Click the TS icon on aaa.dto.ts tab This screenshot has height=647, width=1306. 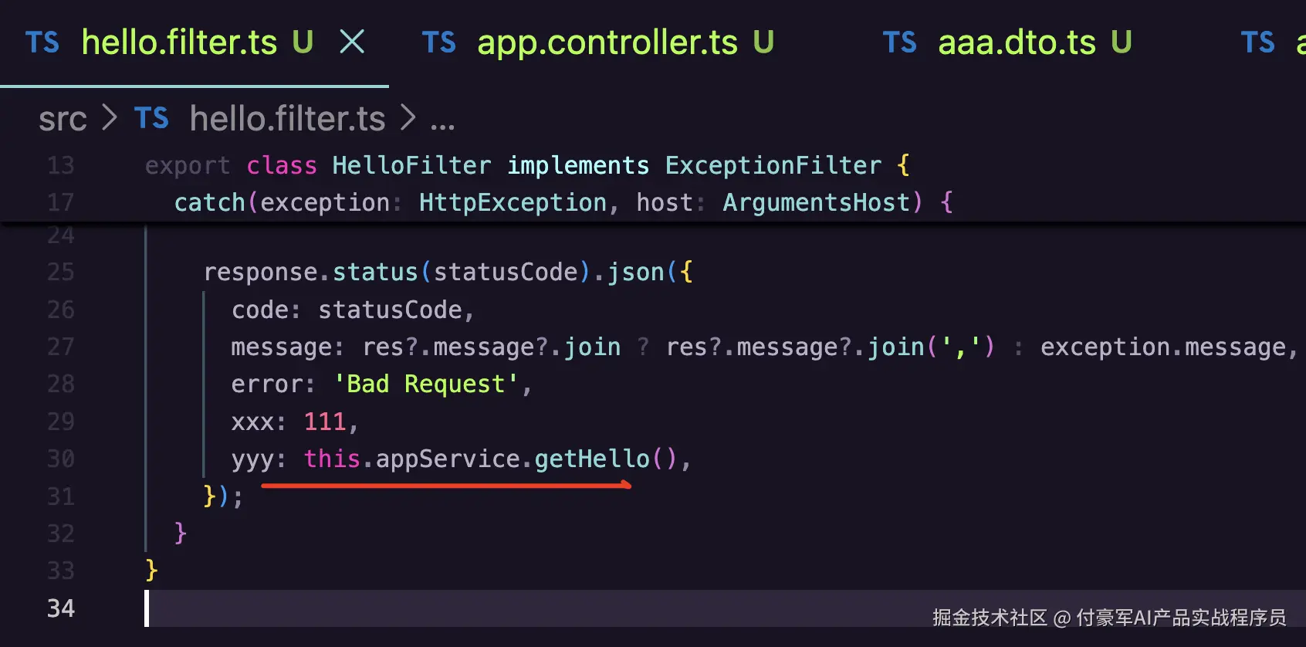click(899, 42)
